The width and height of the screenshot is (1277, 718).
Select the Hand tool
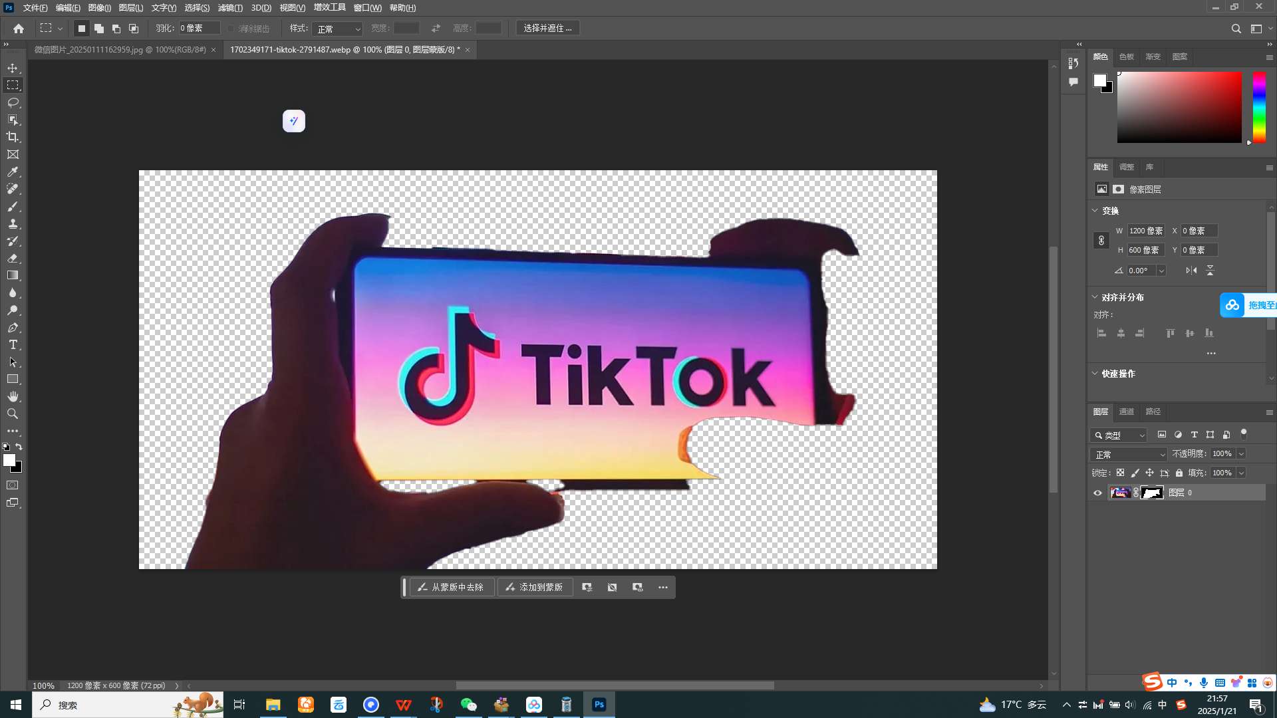point(13,396)
